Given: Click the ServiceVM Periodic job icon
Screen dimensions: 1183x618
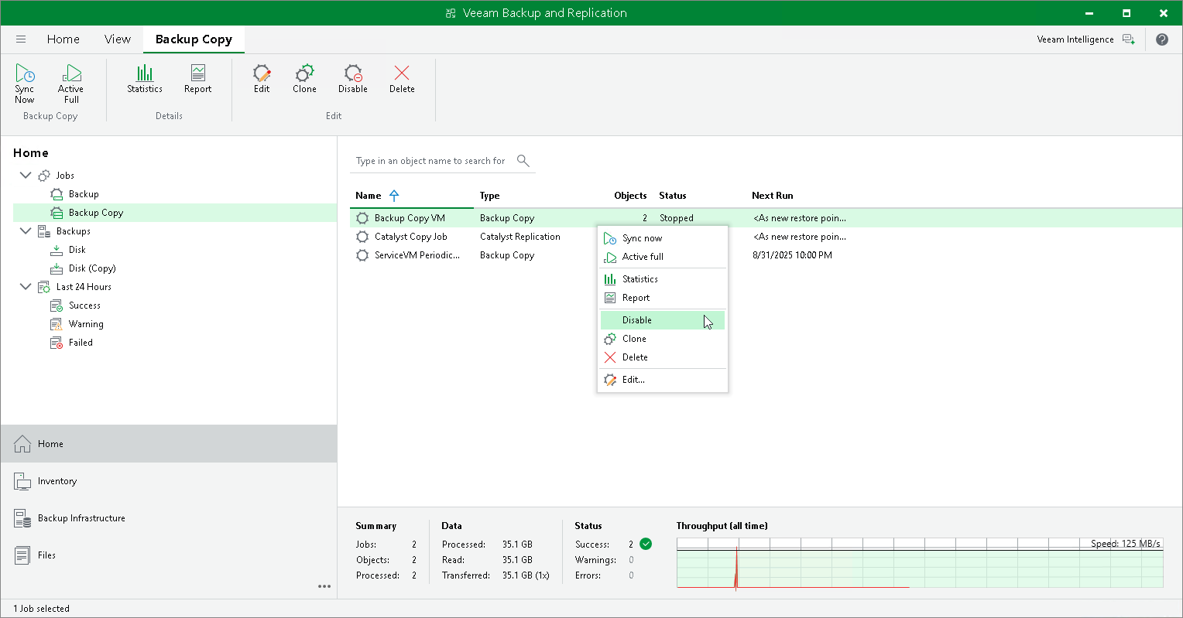Looking at the screenshot, I should tap(362, 255).
